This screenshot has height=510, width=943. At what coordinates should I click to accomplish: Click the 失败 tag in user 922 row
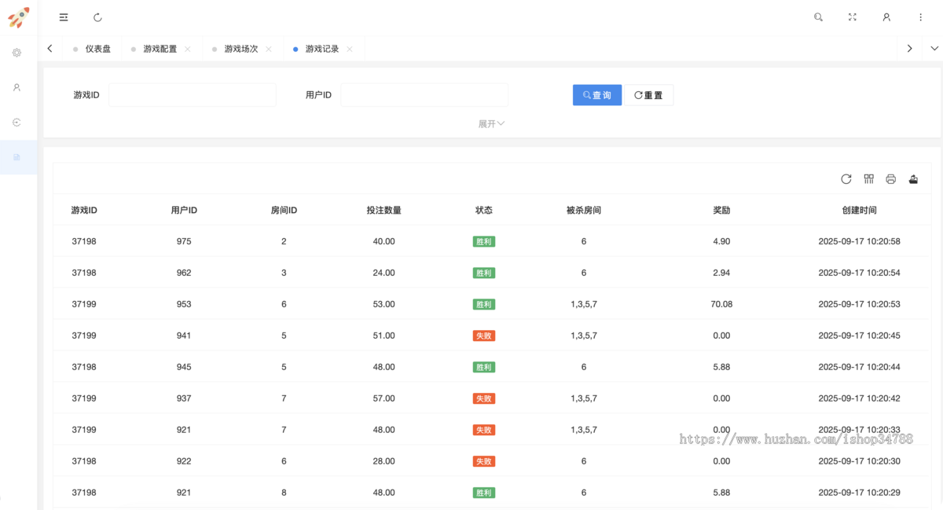484,461
